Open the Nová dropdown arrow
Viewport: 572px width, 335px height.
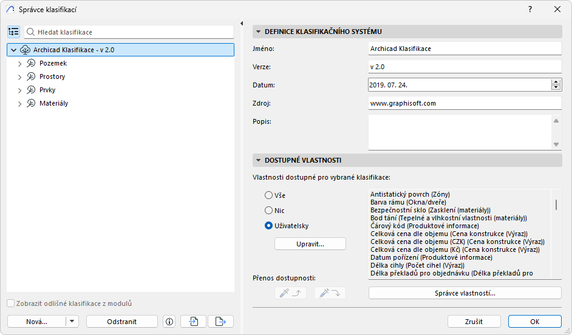coord(72,322)
